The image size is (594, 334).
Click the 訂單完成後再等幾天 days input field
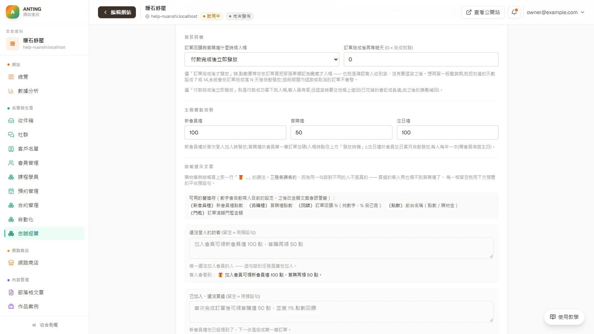(x=421, y=59)
